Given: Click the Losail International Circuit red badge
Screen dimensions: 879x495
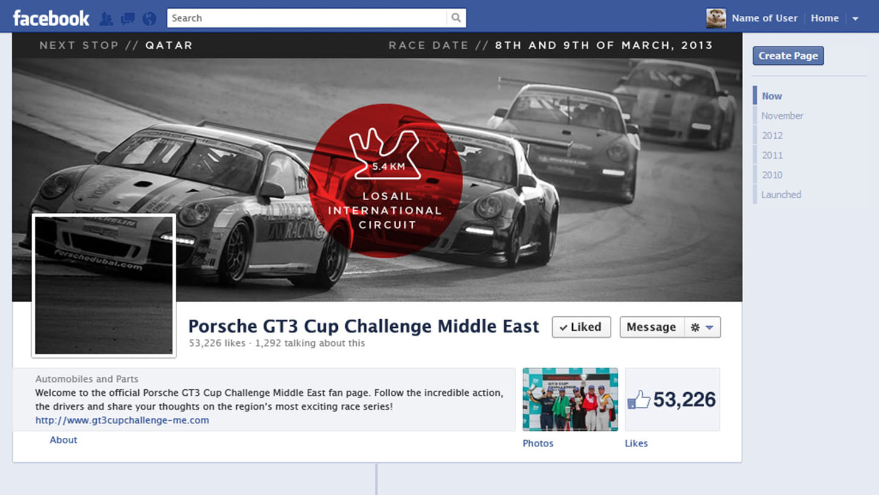Looking at the screenshot, I should [x=385, y=181].
